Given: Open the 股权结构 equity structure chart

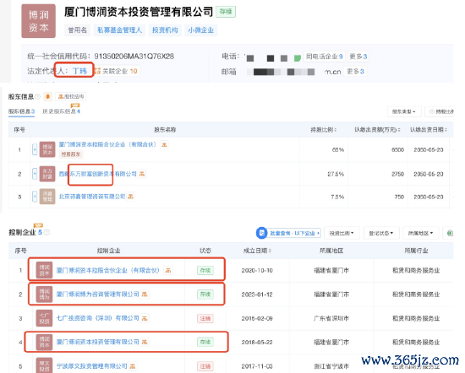Looking at the screenshot, I should coord(71,96).
